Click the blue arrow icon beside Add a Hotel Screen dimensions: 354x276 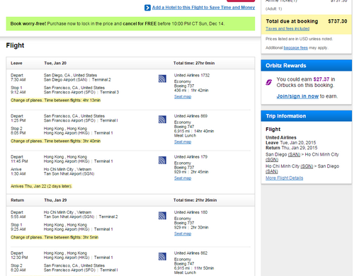click(147, 8)
